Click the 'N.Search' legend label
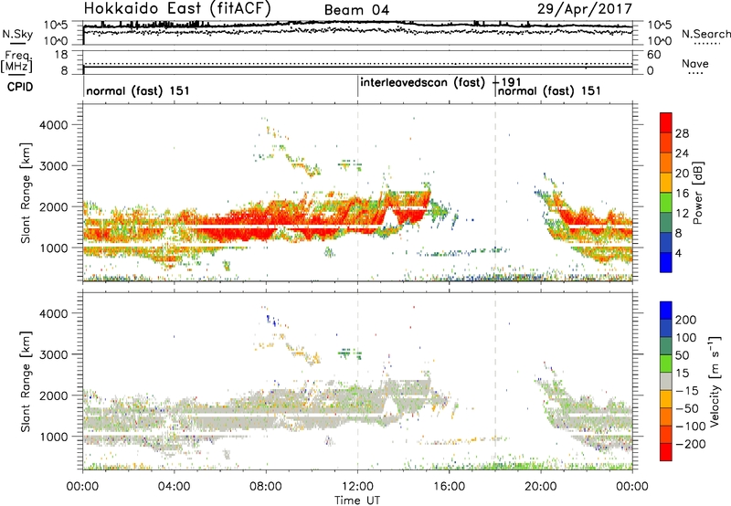The height and width of the screenshot is (506, 731). click(x=705, y=34)
